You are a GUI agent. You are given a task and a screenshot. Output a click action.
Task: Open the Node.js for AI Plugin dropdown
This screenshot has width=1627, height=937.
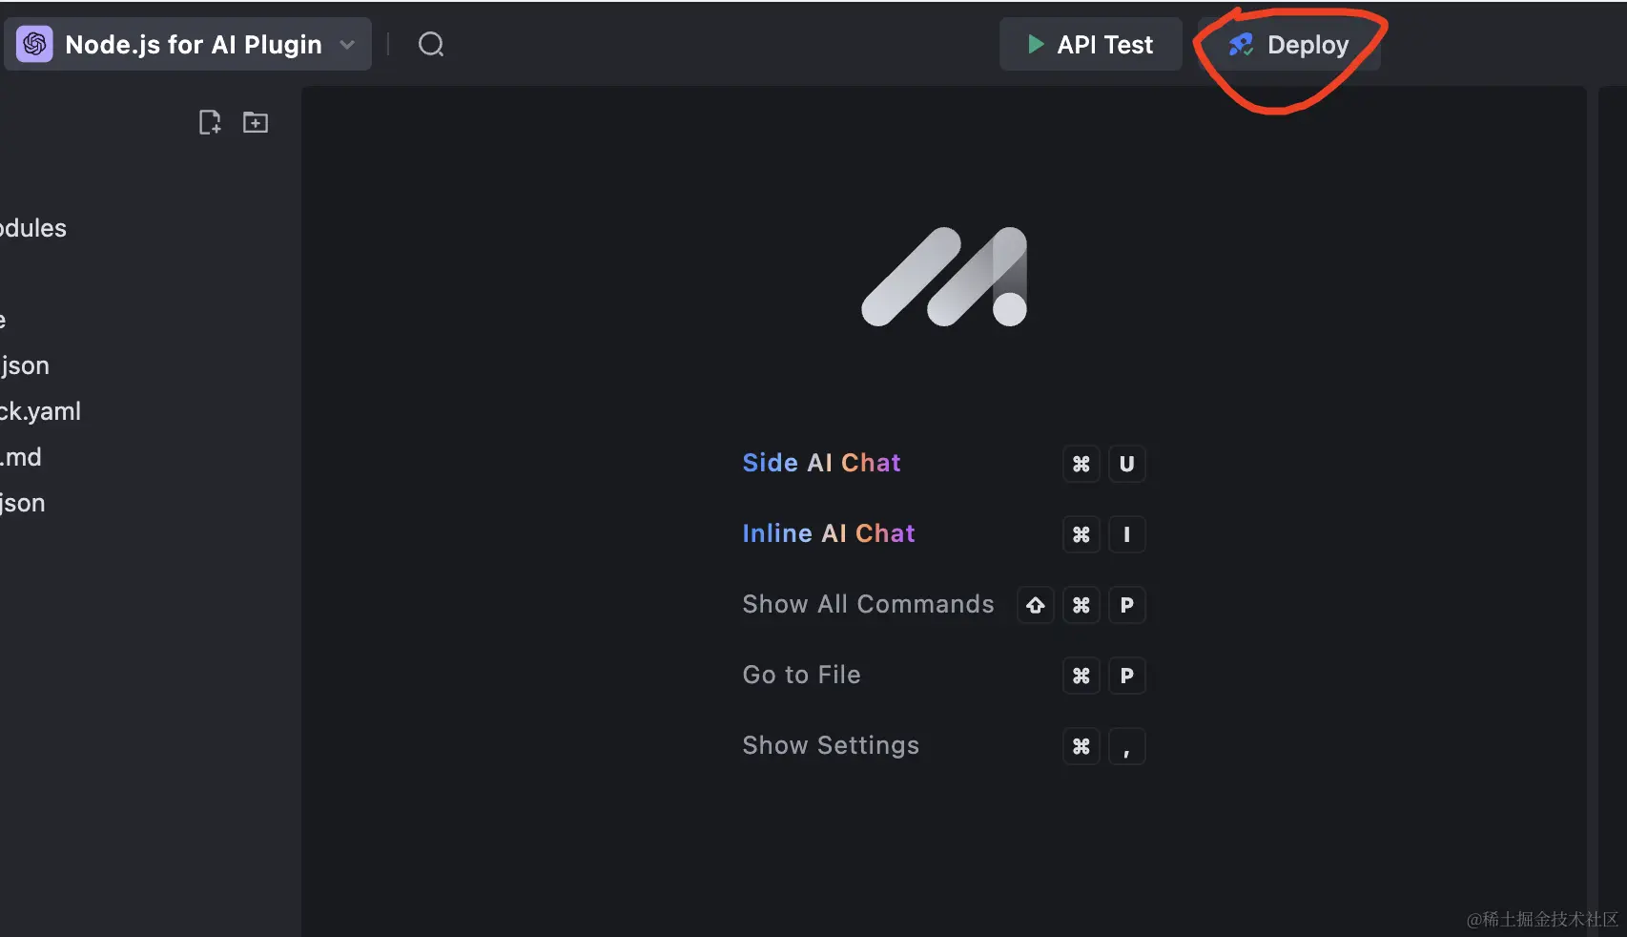coord(347,45)
